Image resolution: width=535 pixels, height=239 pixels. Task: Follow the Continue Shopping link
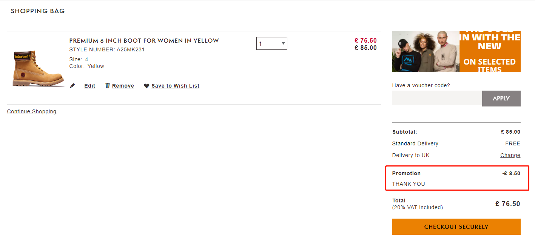[x=32, y=111]
